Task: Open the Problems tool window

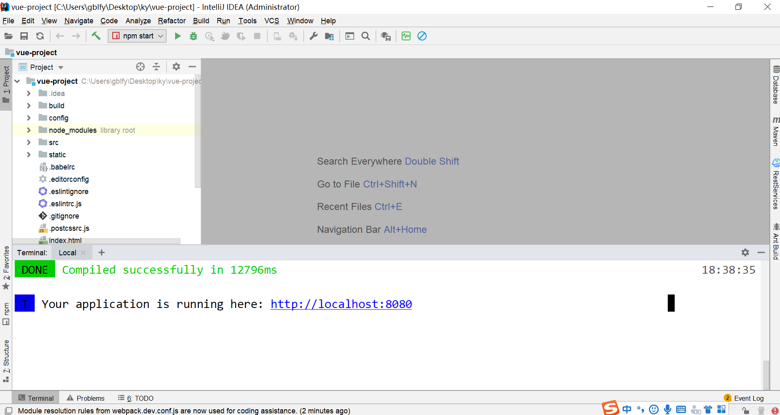Action: (86, 398)
